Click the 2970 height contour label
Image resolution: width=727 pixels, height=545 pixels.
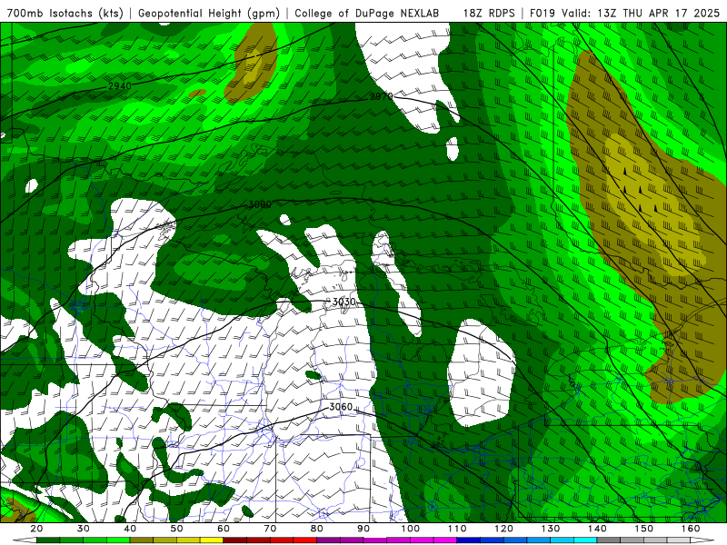click(x=381, y=96)
